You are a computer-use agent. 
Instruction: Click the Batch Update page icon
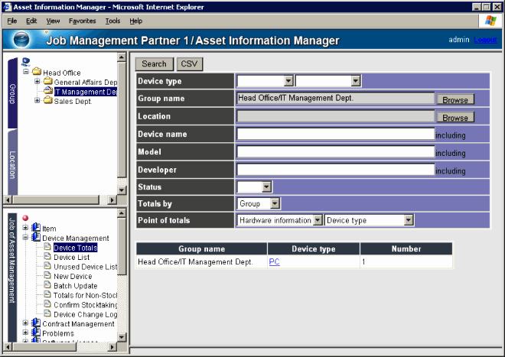47,285
